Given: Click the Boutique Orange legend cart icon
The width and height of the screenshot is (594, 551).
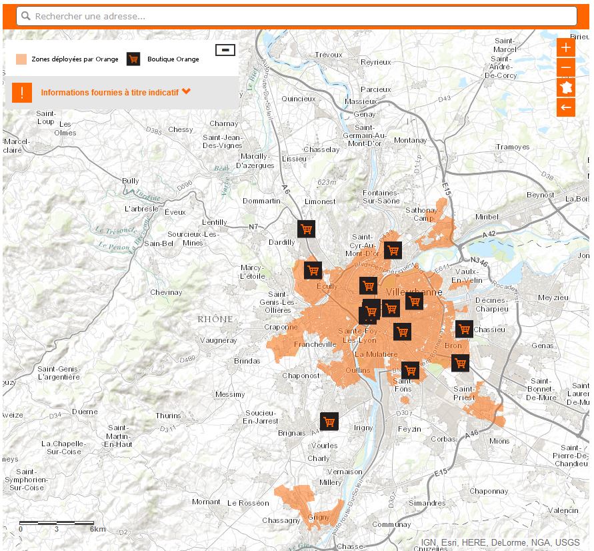Looking at the screenshot, I should [x=133, y=59].
